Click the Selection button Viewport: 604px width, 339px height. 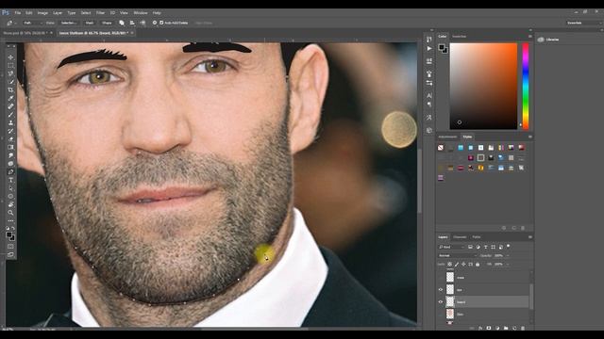click(x=69, y=23)
